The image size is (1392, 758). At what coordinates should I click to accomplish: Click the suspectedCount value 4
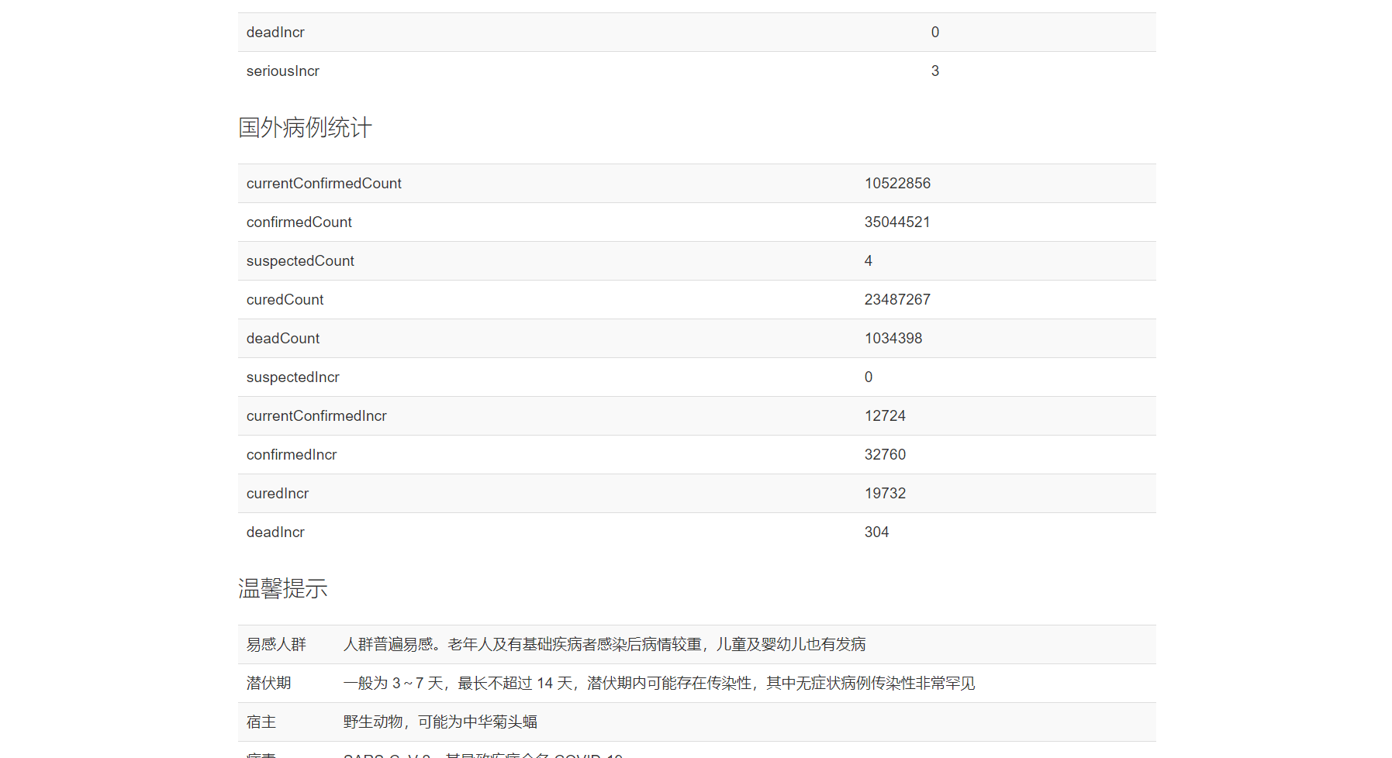pyautogui.click(x=869, y=261)
